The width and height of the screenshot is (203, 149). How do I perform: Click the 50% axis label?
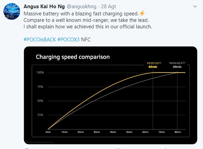pos(40,101)
